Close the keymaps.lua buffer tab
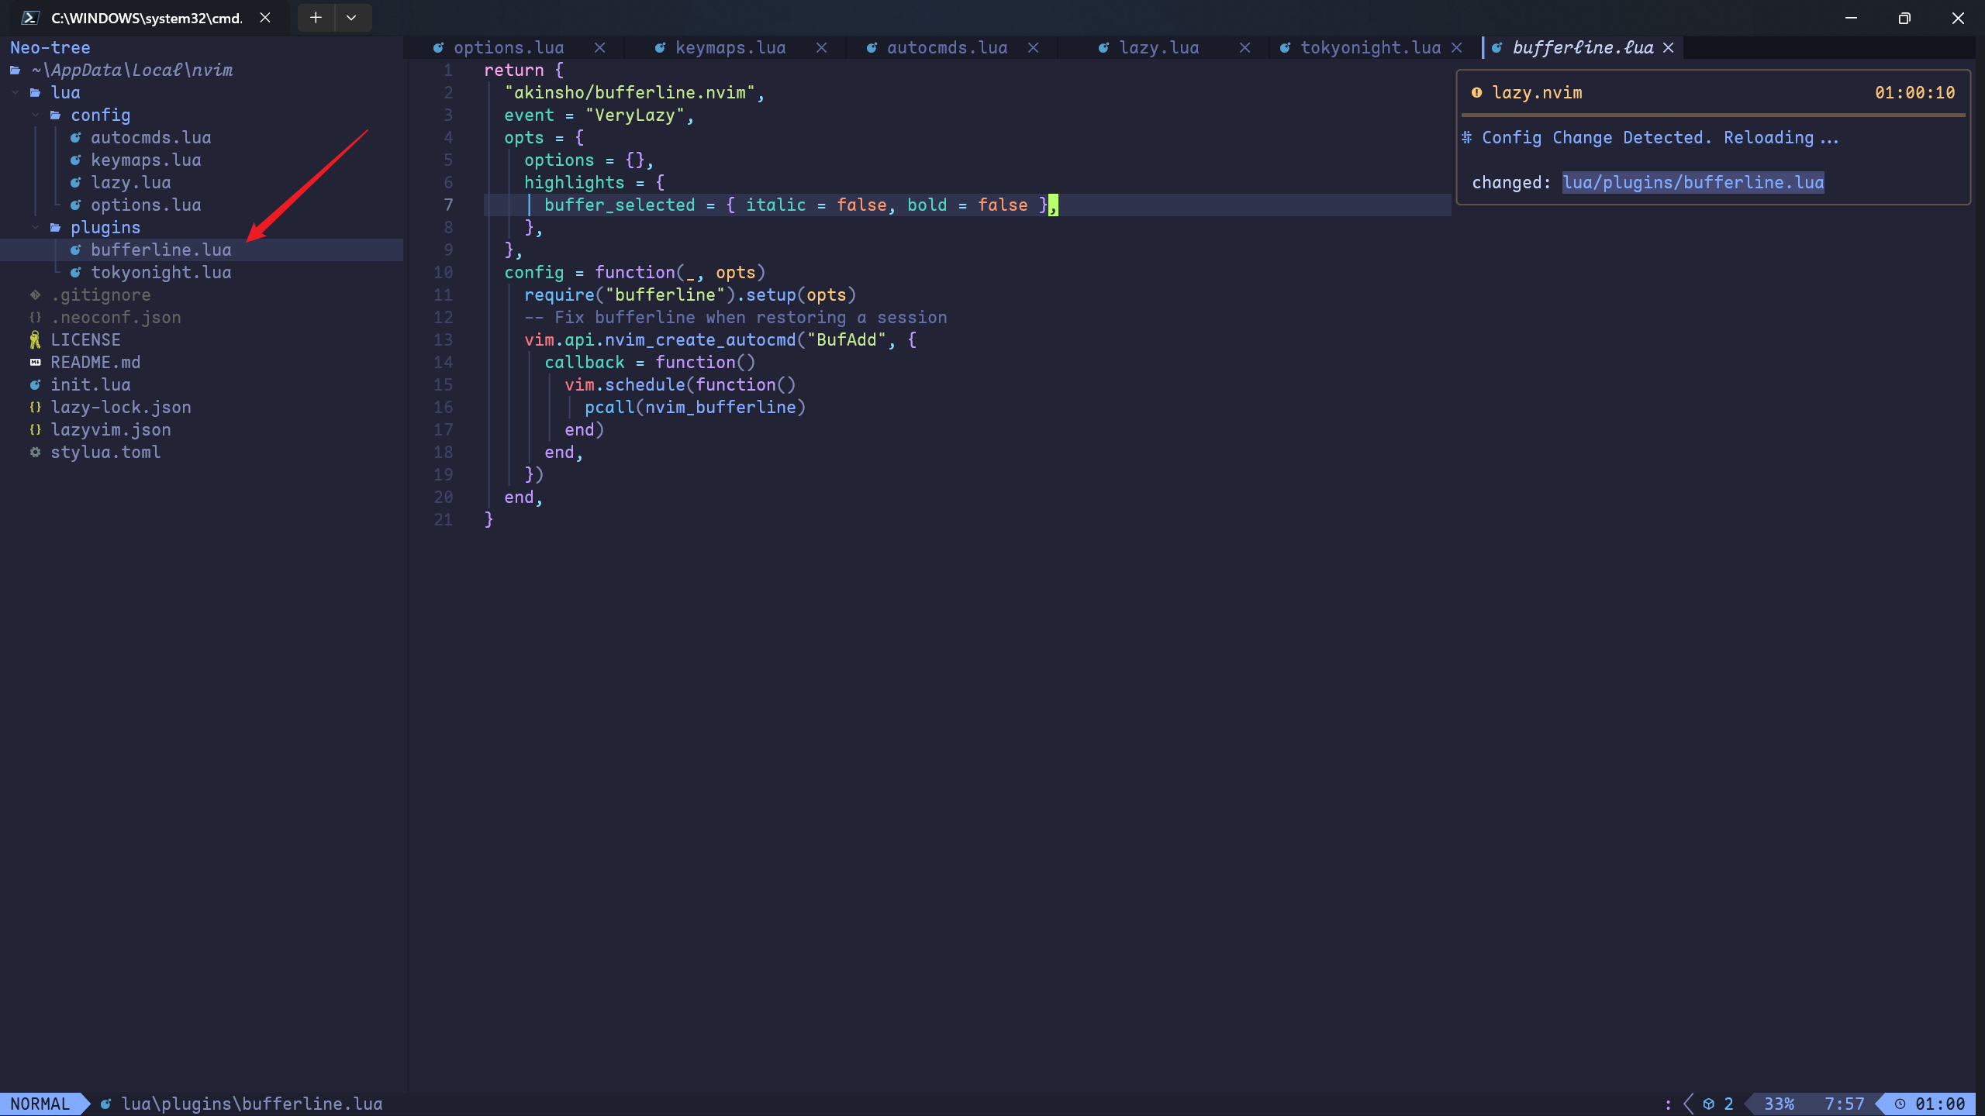The height and width of the screenshot is (1116, 1985). (x=821, y=48)
